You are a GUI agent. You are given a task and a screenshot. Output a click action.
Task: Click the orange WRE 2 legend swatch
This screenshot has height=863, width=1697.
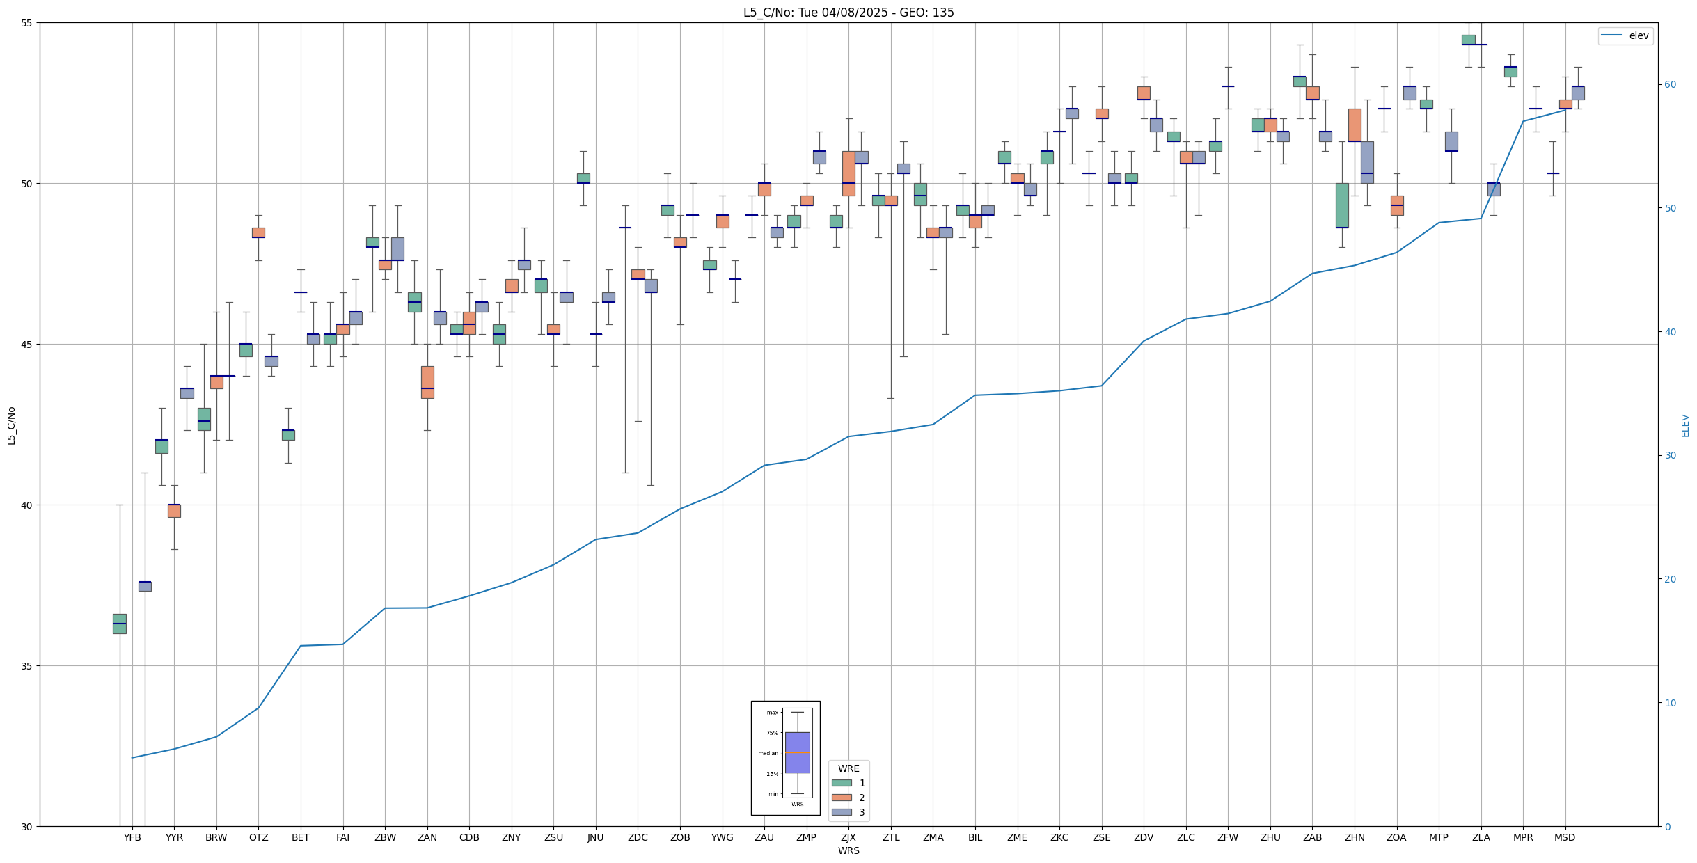842,798
